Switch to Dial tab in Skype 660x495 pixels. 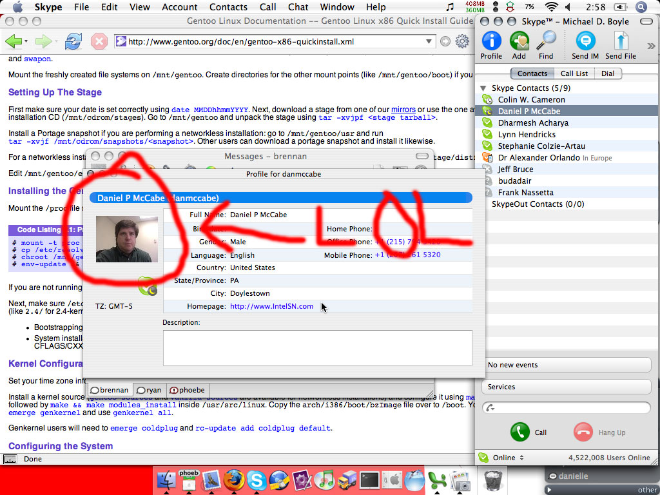607,73
